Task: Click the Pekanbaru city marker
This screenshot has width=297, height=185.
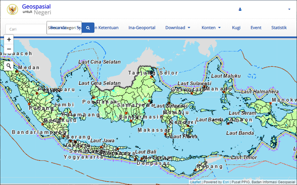Action: click(37, 93)
